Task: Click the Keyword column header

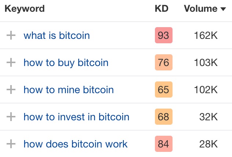Action: pos(25,9)
